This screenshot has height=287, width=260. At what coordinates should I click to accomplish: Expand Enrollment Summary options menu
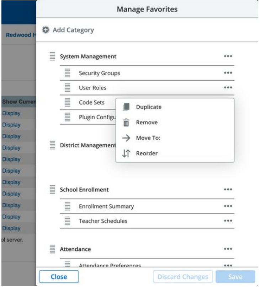coord(228,206)
